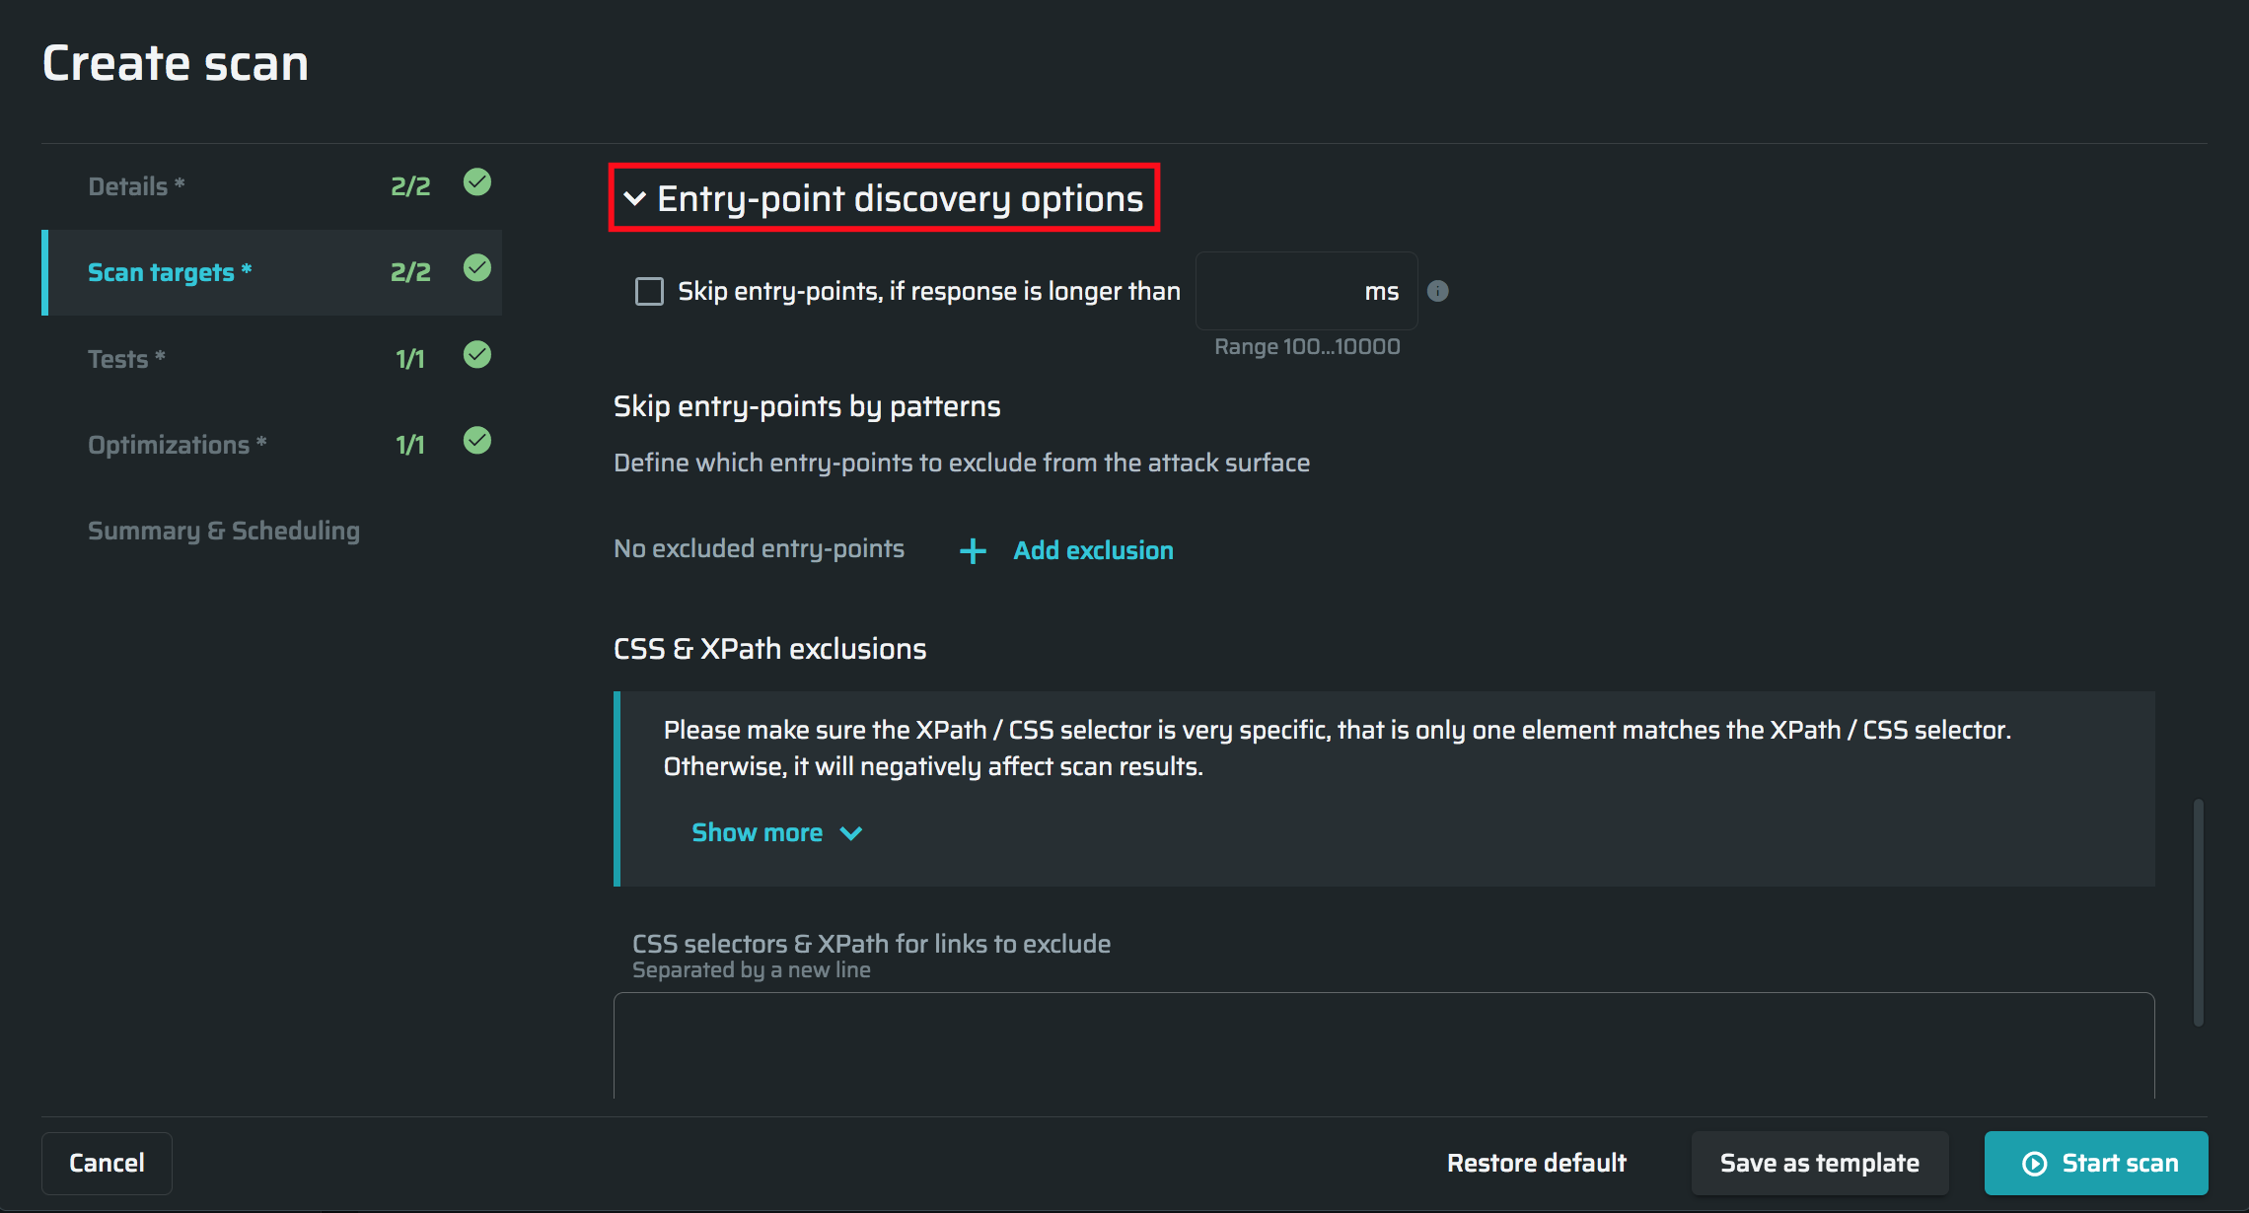The width and height of the screenshot is (2249, 1213).
Task: Click the Details green checkmark icon
Action: tap(477, 182)
